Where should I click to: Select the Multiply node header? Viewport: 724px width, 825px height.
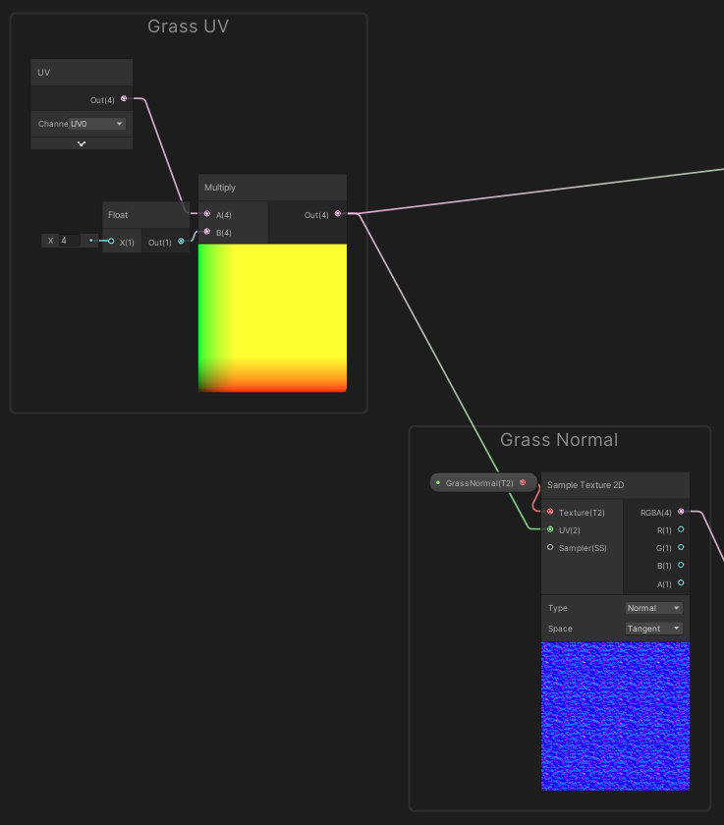pos(272,188)
